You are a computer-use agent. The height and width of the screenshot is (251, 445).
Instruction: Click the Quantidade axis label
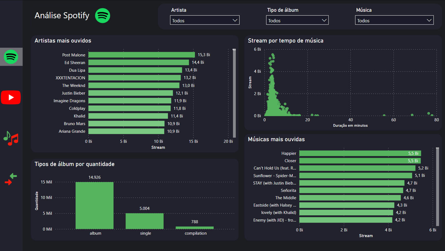click(x=37, y=201)
